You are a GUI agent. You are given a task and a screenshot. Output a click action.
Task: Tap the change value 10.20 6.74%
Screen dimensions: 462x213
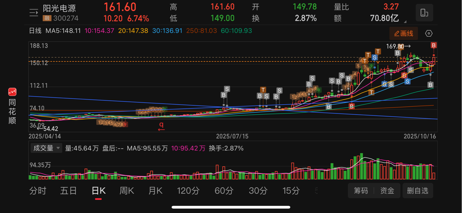point(126,19)
